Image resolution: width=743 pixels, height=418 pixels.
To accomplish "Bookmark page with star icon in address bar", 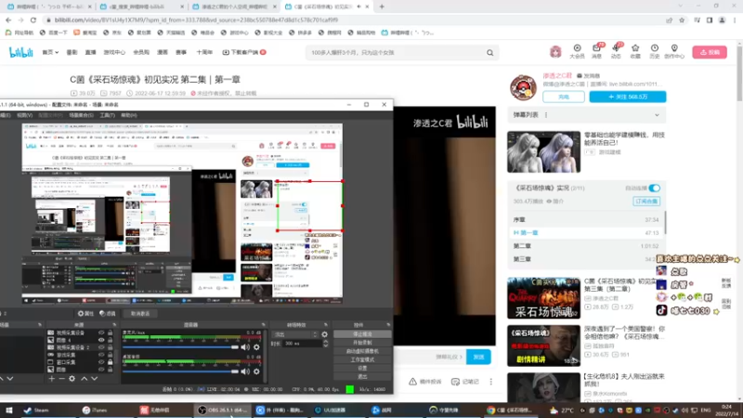I will click(x=682, y=20).
